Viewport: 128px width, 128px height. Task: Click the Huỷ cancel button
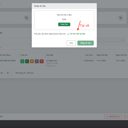(x=71, y=43)
